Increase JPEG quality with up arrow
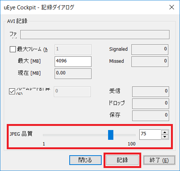The image size is (180, 171). coord(165,132)
